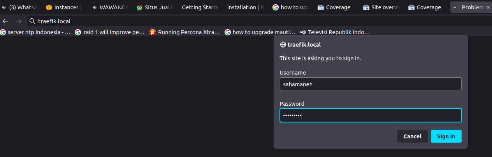The height and width of the screenshot is (157, 492).
Task: Click the Username input field
Action: click(370, 84)
